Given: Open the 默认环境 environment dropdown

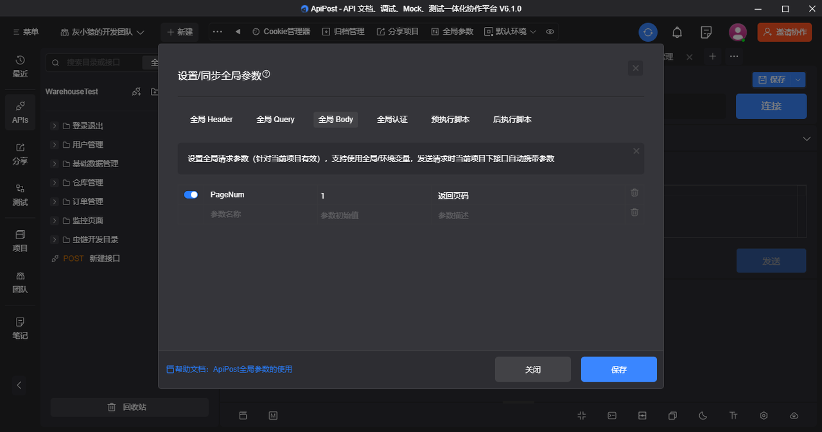Looking at the screenshot, I should point(509,32).
